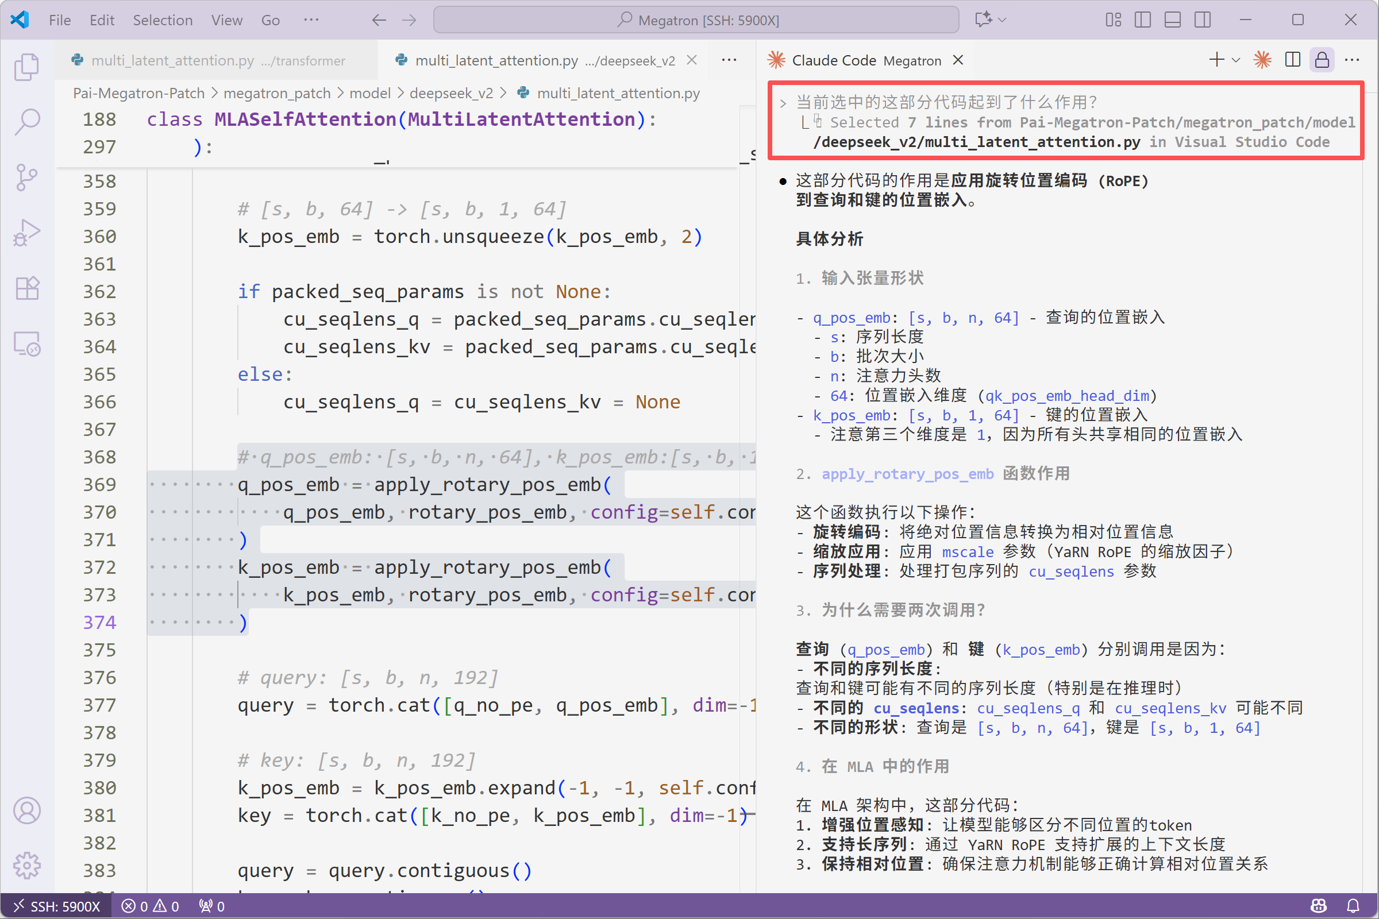Open the editor group more actions menu
Viewport: 1379px width, 919px height.
[x=729, y=60]
